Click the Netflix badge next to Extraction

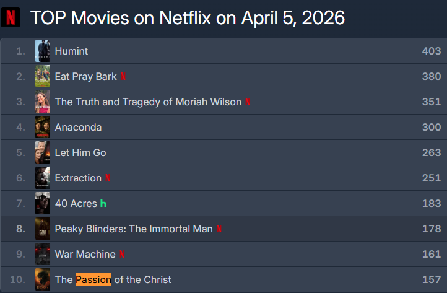[108, 178]
